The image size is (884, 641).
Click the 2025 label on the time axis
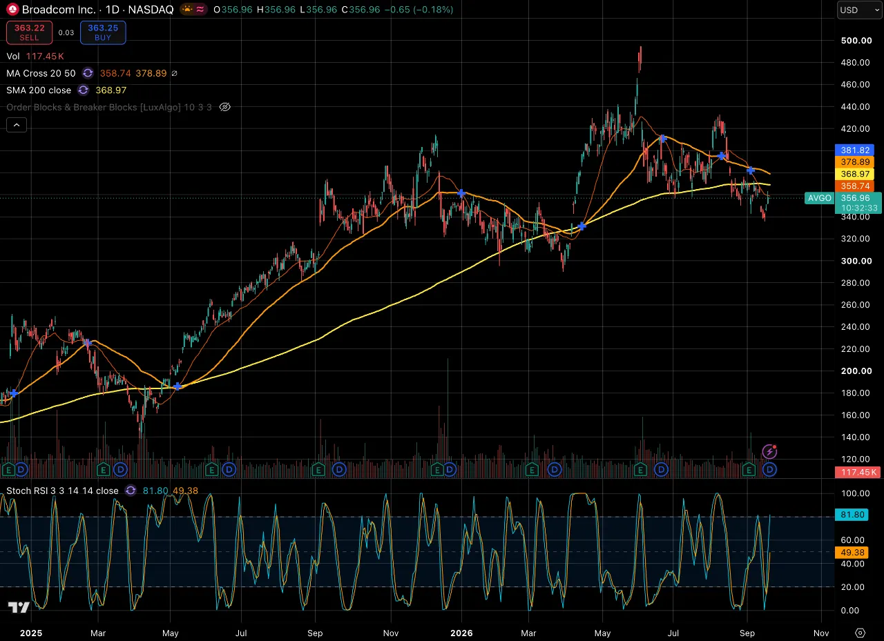(x=31, y=633)
